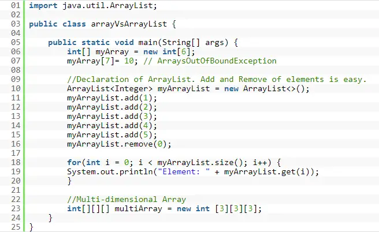This screenshot has height=232, width=379.
Task: Click the for keyword on line 18
Action: tap(74, 162)
